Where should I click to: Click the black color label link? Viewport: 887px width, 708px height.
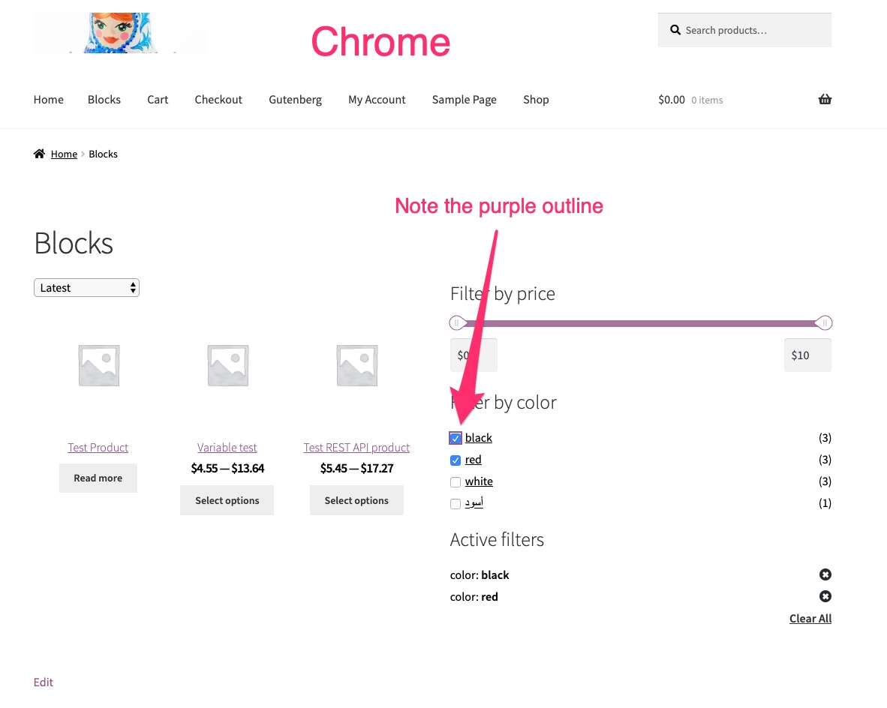tap(479, 438)
